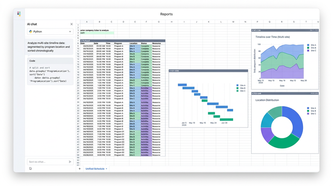Click the app logo icon in the sidebar

[x=19, y=14]
